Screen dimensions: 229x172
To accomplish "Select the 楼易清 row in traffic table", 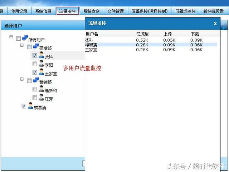I will tap(151, 45).
